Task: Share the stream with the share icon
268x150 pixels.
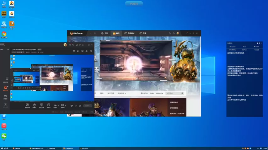Action: (x=91, y=51)
